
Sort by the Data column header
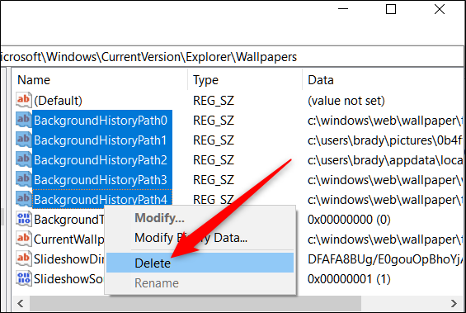[x=383, y=80]
